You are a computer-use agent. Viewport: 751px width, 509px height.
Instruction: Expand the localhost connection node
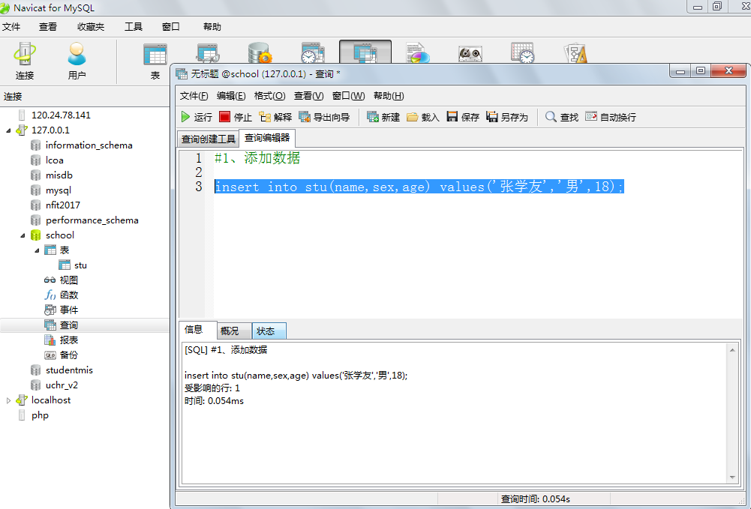(x=8, y=400)
